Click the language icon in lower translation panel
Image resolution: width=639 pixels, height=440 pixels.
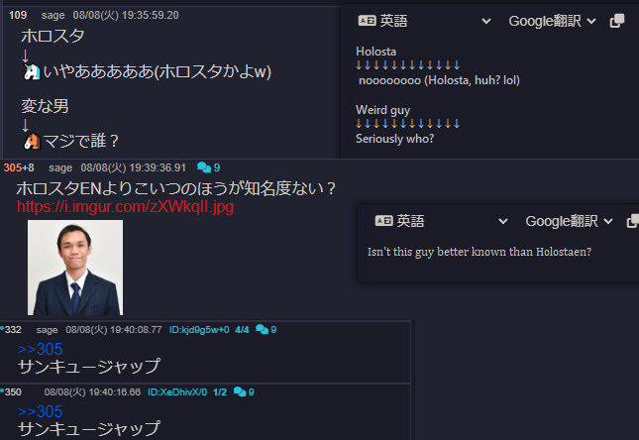pyautogui.click(x=383, y=221)
